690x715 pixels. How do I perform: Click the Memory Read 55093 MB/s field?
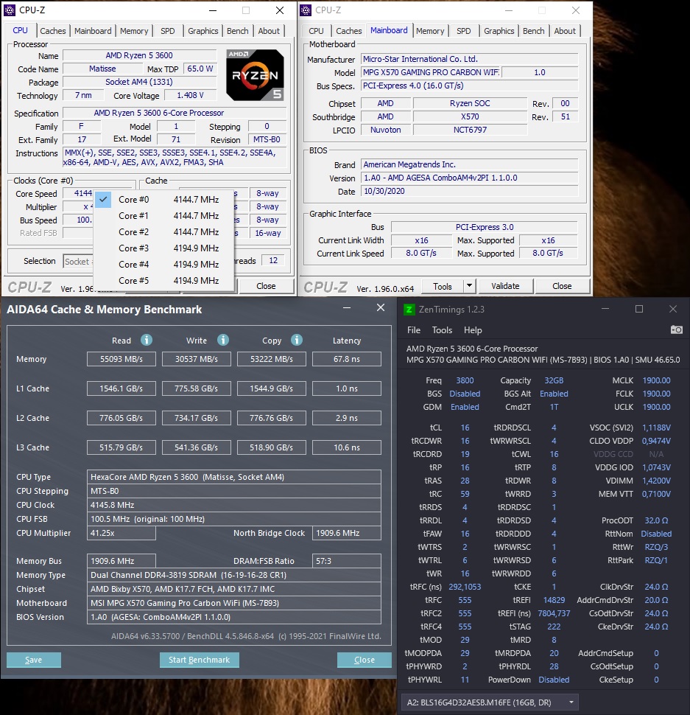click(122, 359)
